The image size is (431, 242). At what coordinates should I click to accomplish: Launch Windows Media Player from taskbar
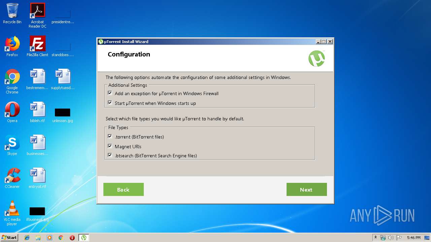point(49,238)
